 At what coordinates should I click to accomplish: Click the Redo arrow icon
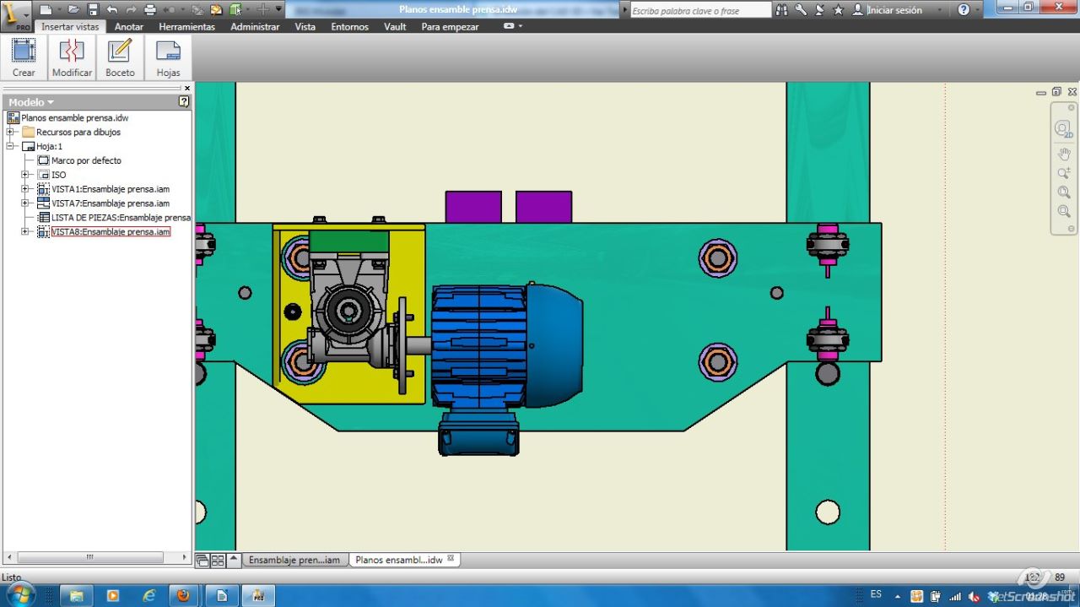click(132, 9)
